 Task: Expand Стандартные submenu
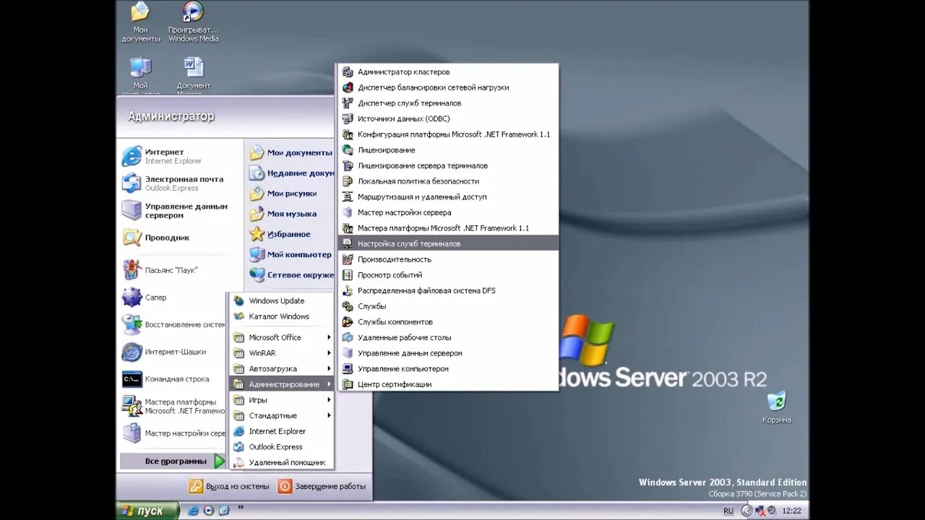281,415
